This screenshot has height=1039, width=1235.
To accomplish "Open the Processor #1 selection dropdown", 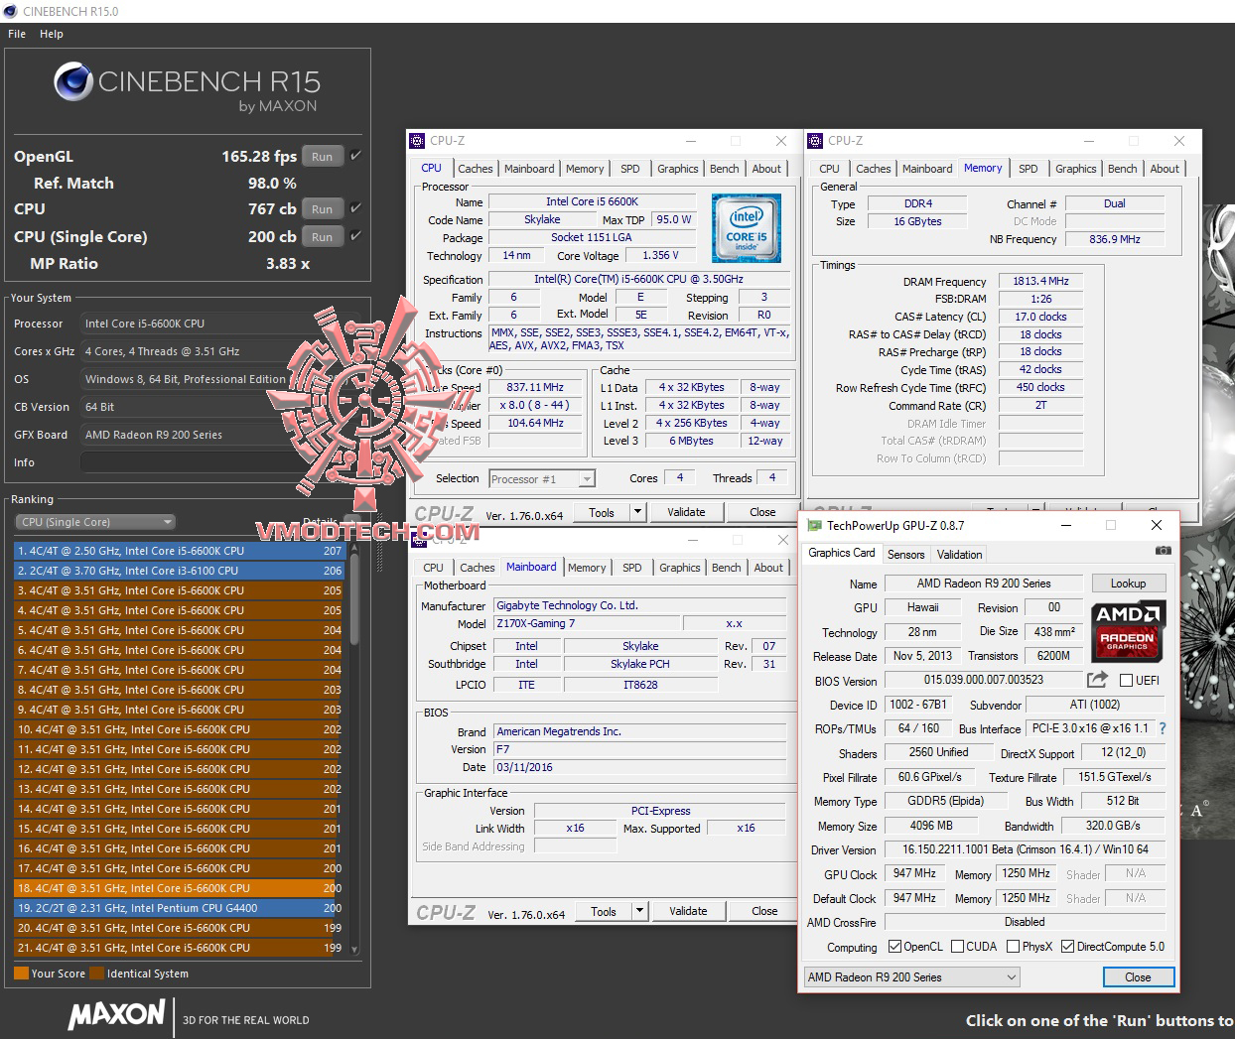I will tap(542, 479).
